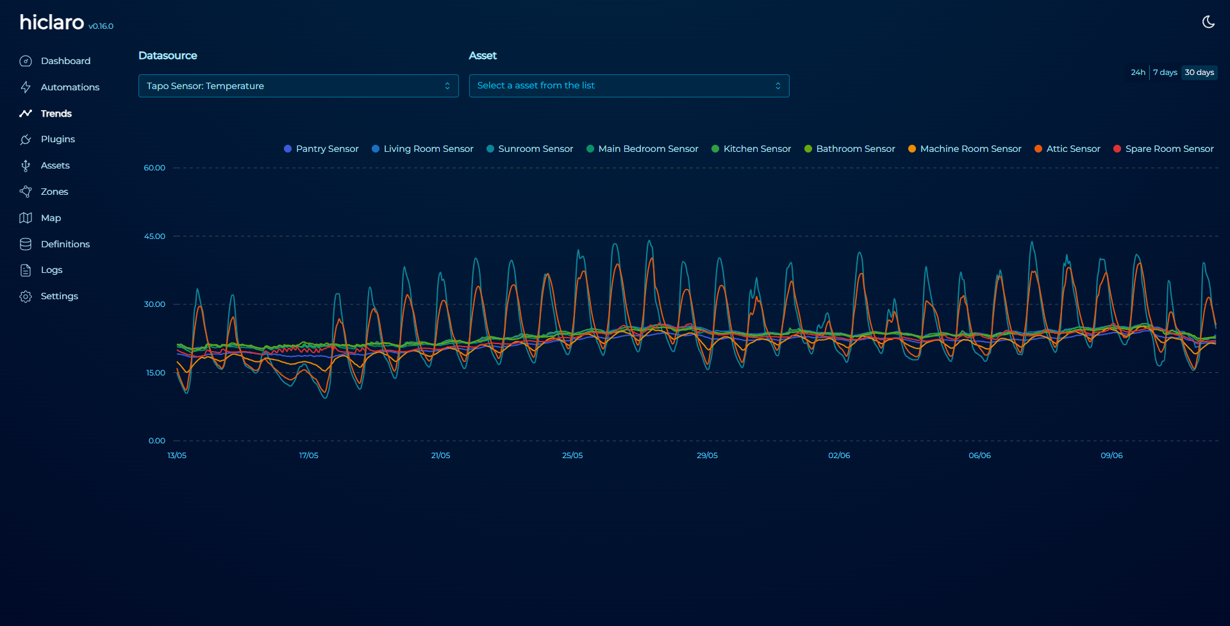Image resolution: width=1230 pixels, height=626 pixels.
Task: Open the Dashboard page
Action: [x=65, y=61]
